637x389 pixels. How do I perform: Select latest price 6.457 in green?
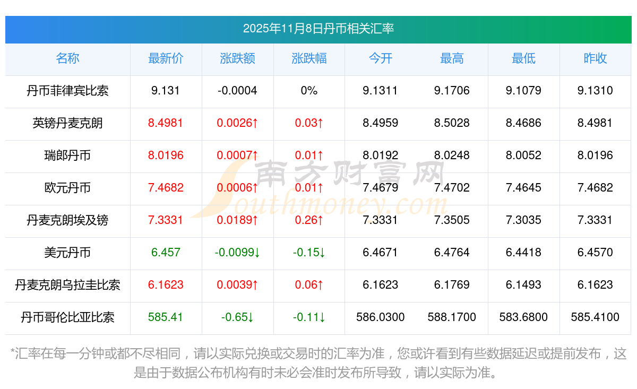166,253
